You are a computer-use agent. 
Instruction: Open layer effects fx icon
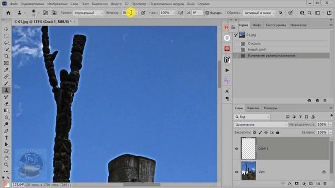pos(289,183)
